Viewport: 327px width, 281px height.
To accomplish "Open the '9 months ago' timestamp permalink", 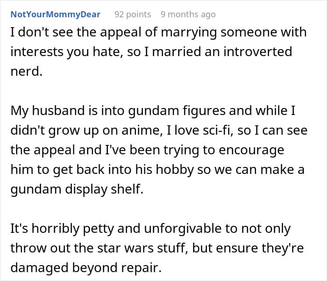I will pos(188,14).
